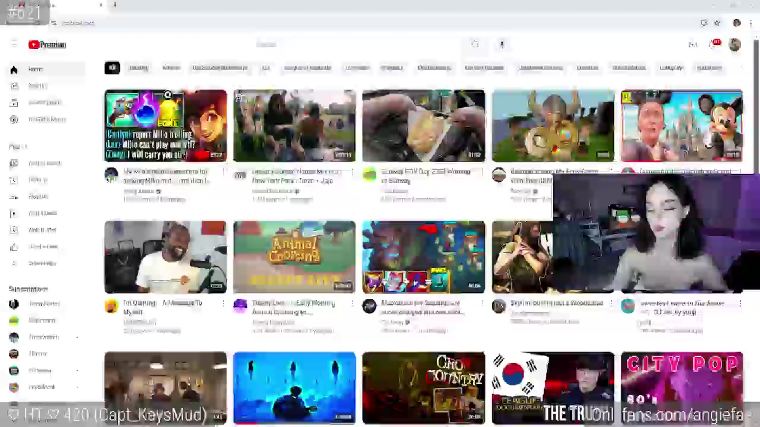The width and height of the screenshot is (760, 427).
Task: Open options menu for Animal Crossing video
Action: [352, 303]
